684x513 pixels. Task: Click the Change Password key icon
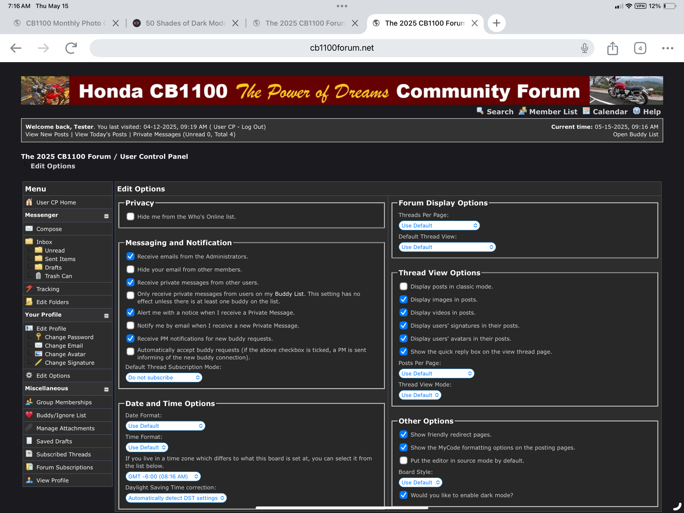38,337
